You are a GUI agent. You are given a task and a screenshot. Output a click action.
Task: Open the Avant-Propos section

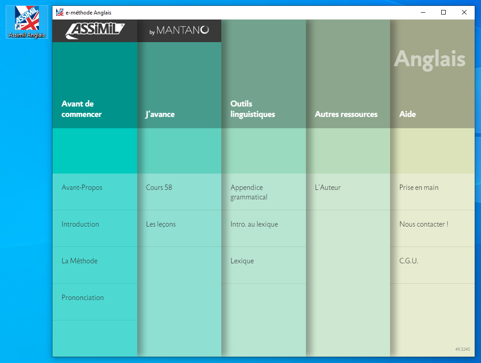(82, 188)
